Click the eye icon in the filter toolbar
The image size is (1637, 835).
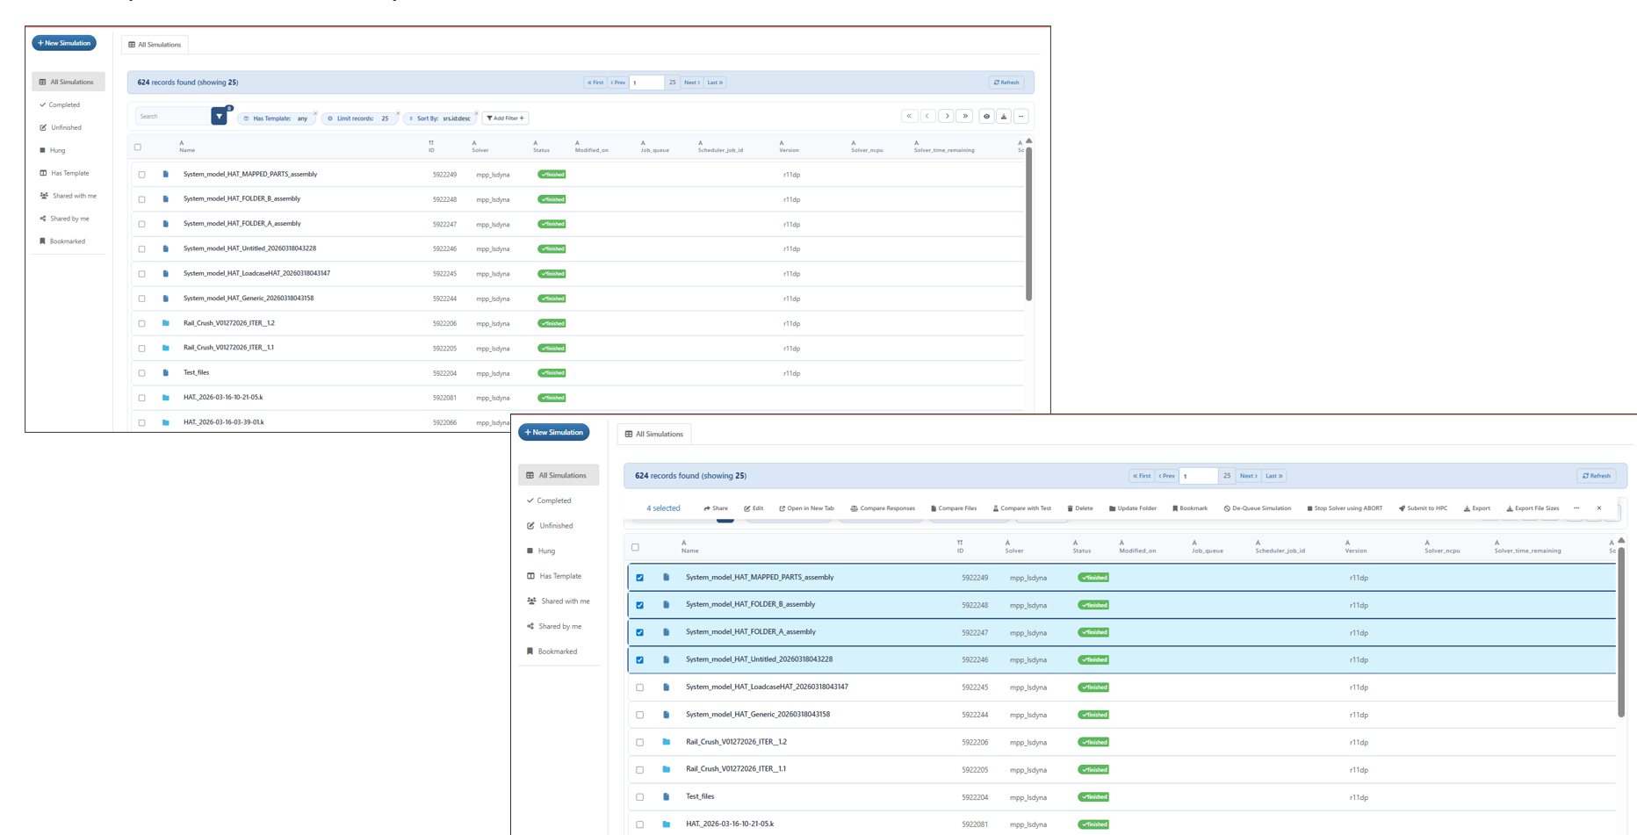(x=986, y=117)
